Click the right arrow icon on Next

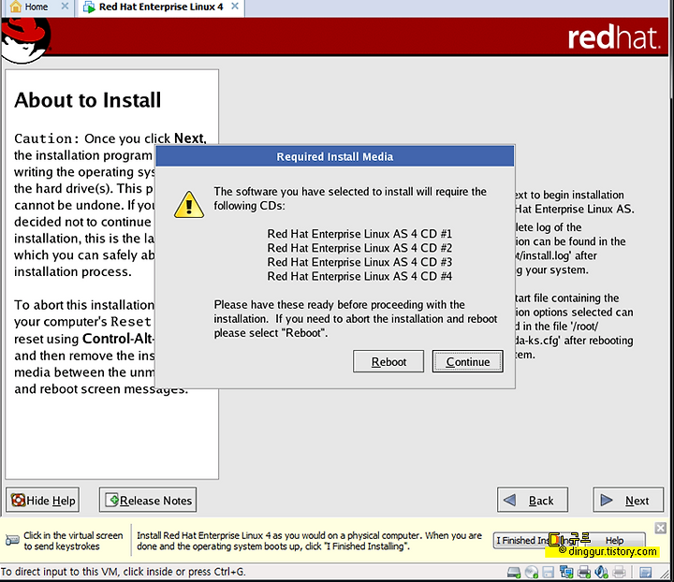click(x=607, y=500)
